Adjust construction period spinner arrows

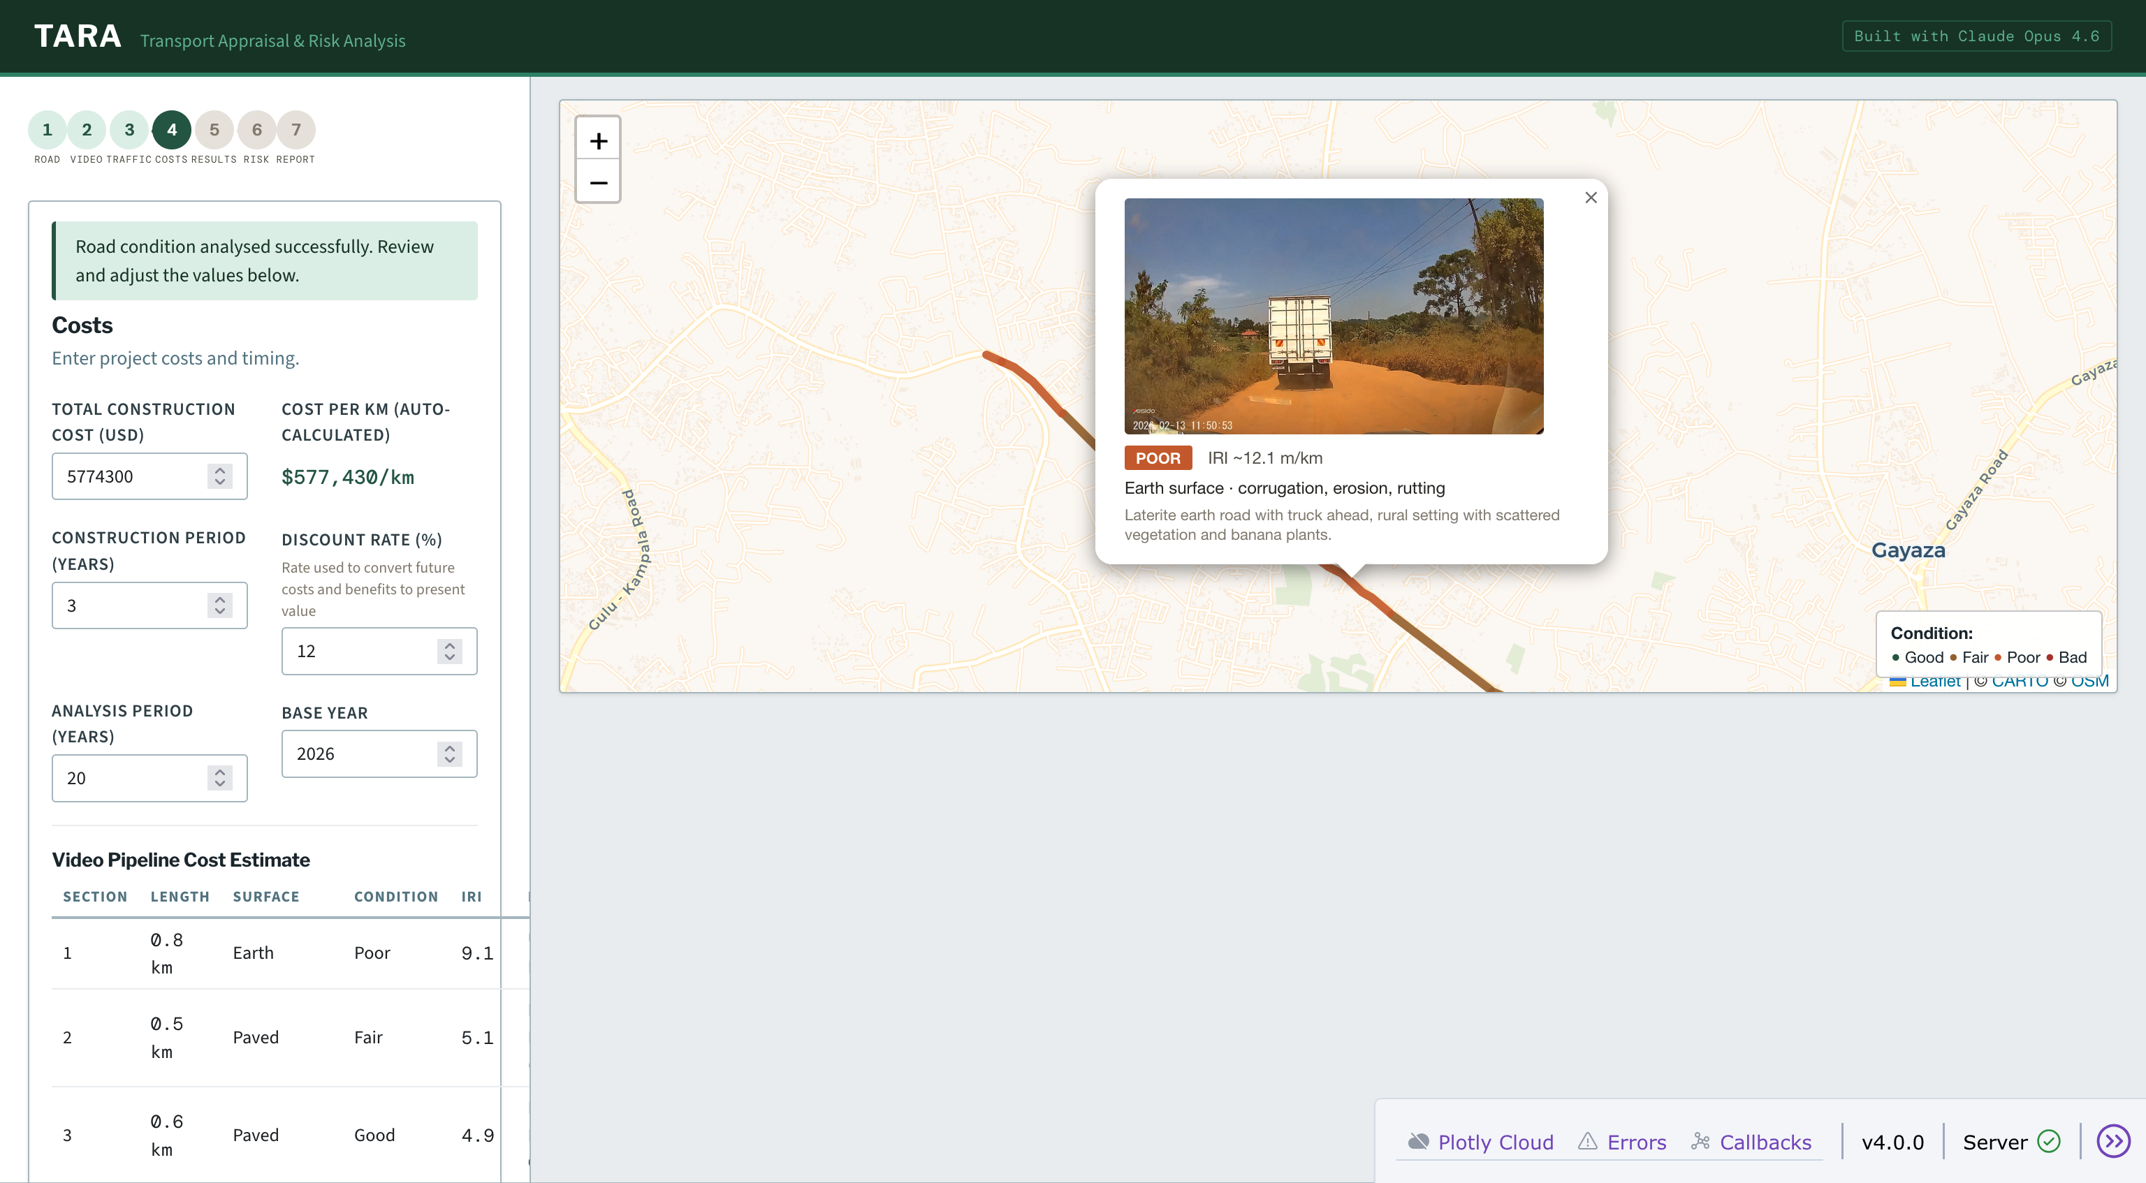click(219, 605)
